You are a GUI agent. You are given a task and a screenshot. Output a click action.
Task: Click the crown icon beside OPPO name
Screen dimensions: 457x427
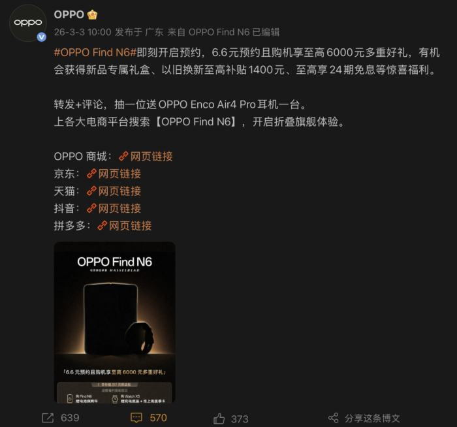pyautogui.click(x=92, y=14)
